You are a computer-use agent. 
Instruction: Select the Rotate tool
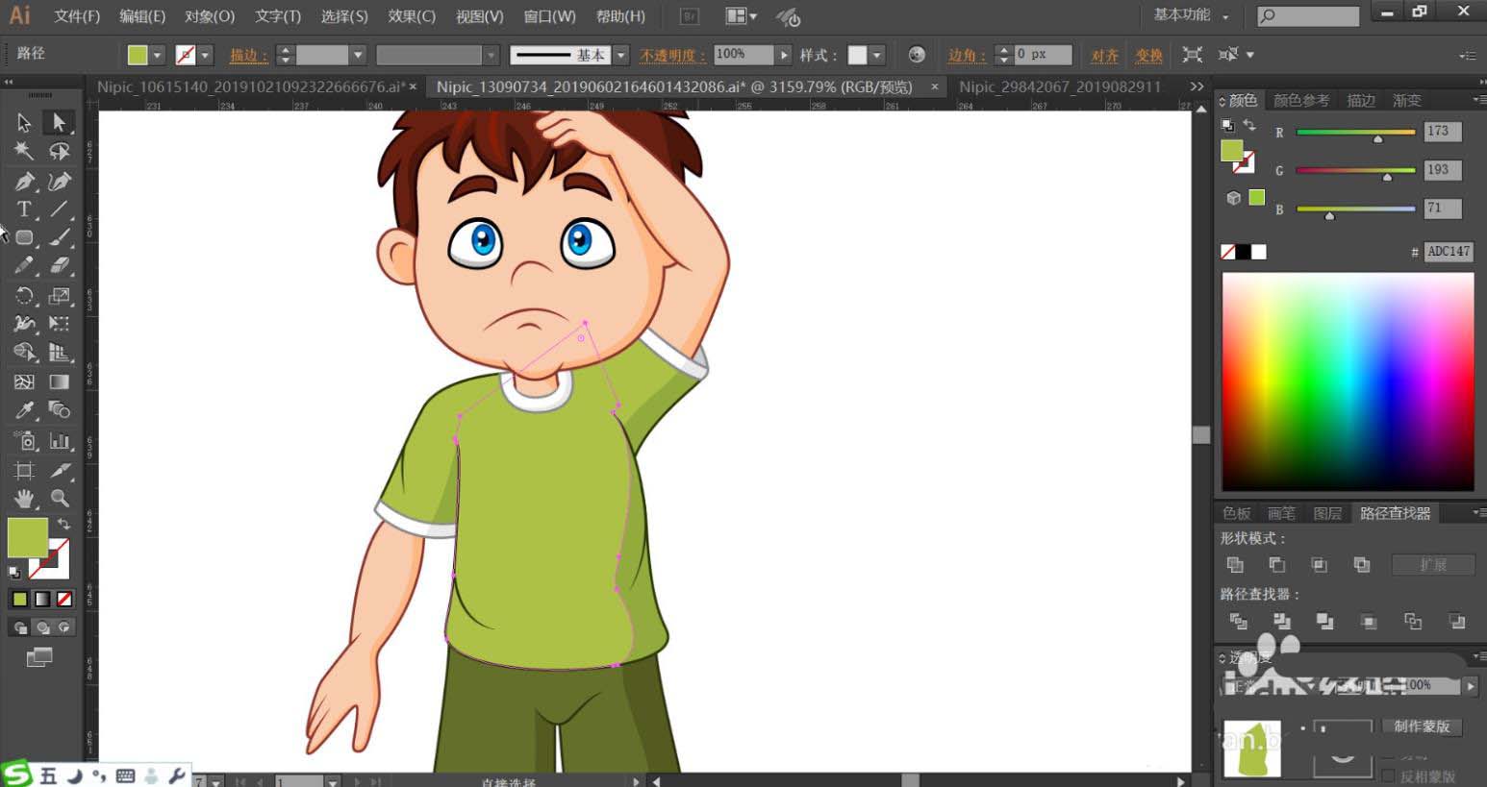click(x=24, y=296)
